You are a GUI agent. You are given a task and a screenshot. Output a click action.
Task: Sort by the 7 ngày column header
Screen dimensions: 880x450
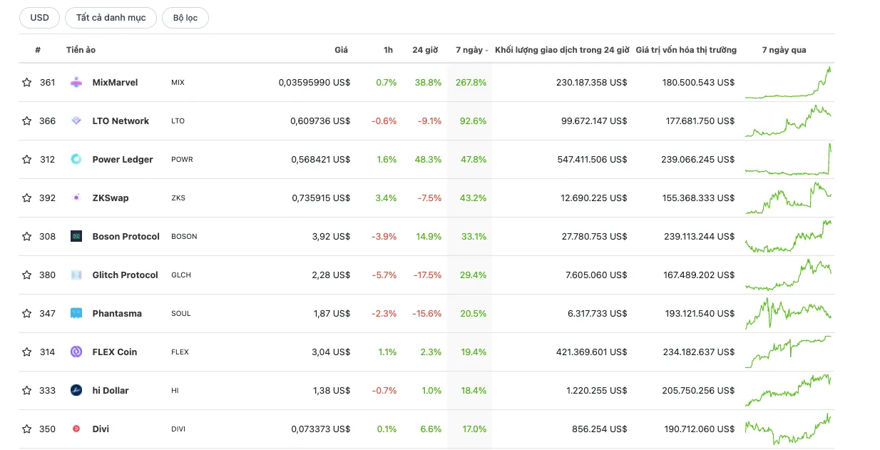click(471, 50)
